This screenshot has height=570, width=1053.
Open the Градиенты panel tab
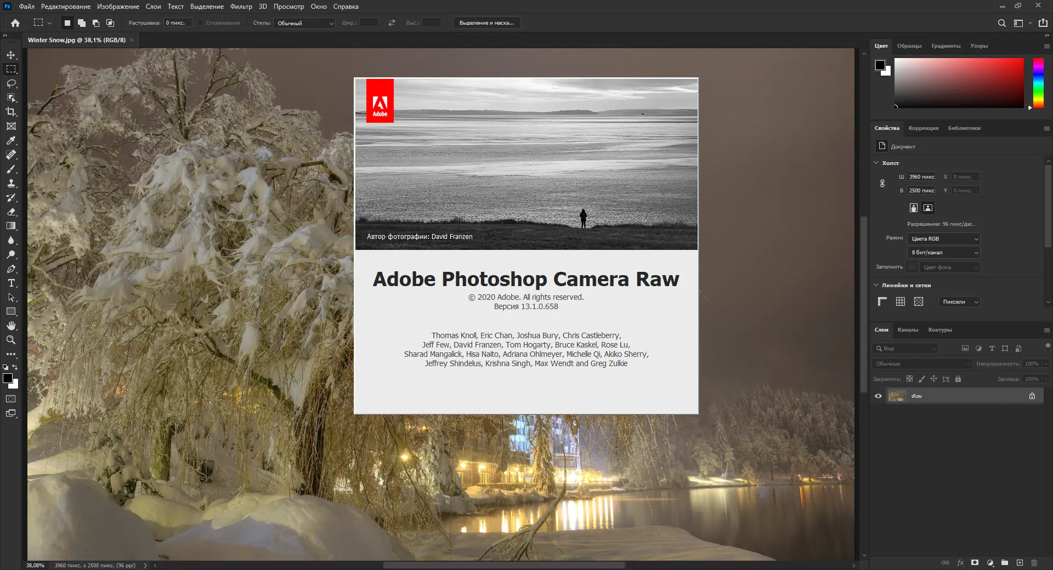(x=946, y=46)
